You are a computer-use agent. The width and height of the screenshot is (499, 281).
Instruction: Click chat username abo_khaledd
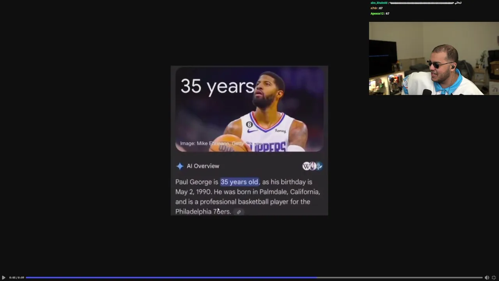coord(379,3)
